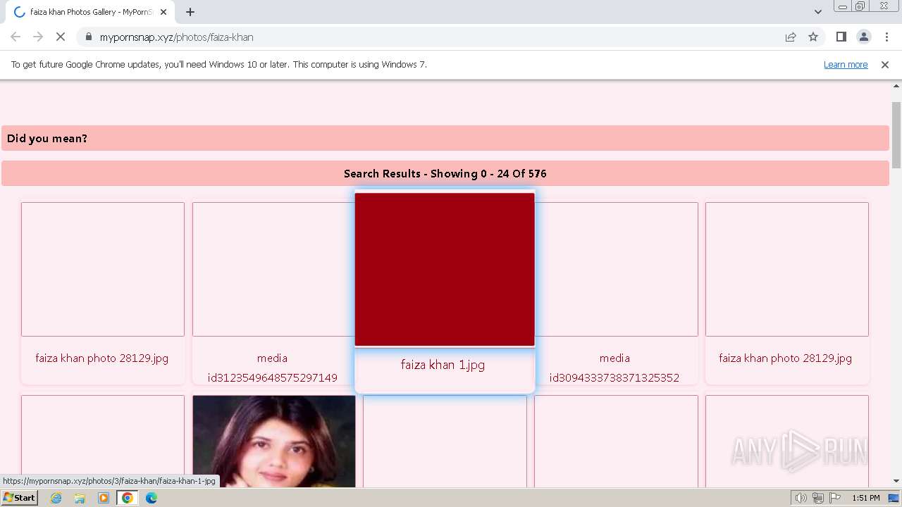Viewport: 902px width, 507px height.
Task: Click the scrollbar down arrow
Action: (x=896, y=482)
